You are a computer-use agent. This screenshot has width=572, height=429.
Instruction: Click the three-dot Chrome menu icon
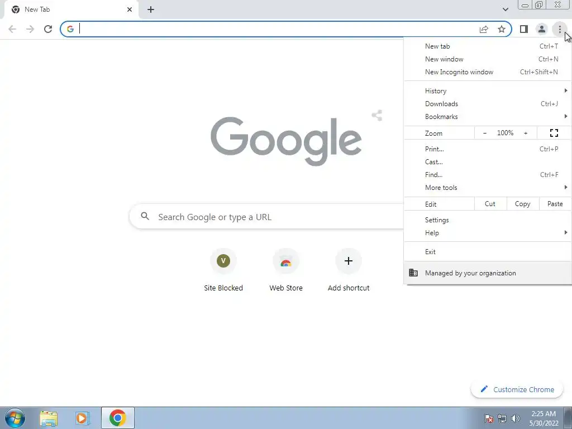(560, 29)
